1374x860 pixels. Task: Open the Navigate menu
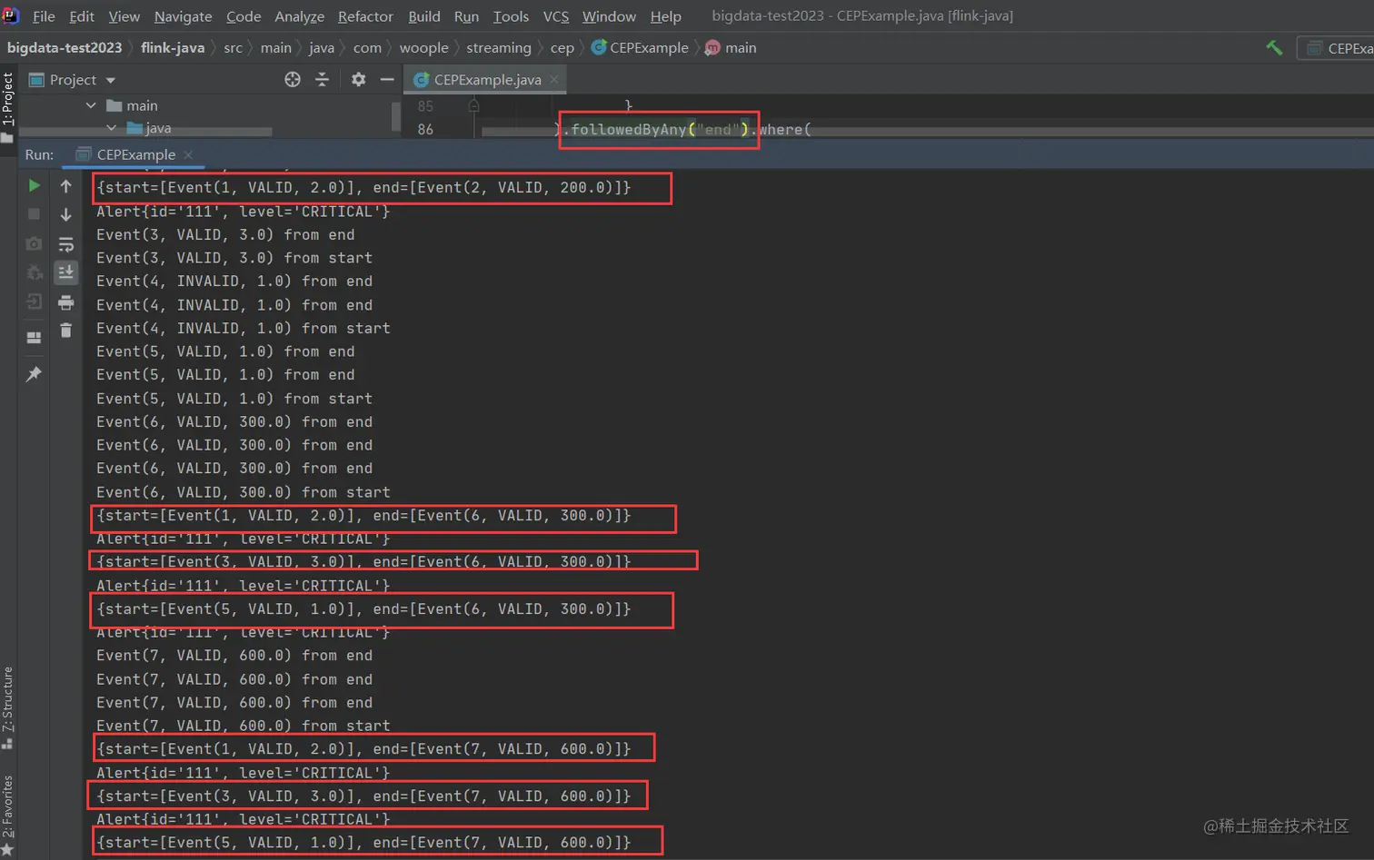point(183,16)
